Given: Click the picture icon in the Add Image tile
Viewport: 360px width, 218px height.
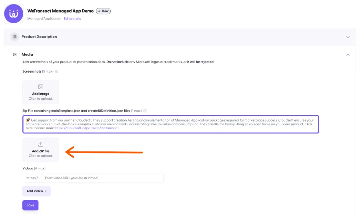Looking at the screenshot, I should coord(41,87).
